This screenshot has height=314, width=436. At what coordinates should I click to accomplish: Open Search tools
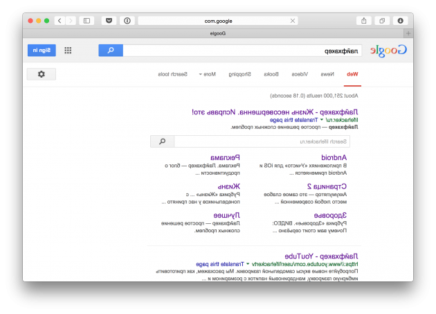[x=173, y=74]
